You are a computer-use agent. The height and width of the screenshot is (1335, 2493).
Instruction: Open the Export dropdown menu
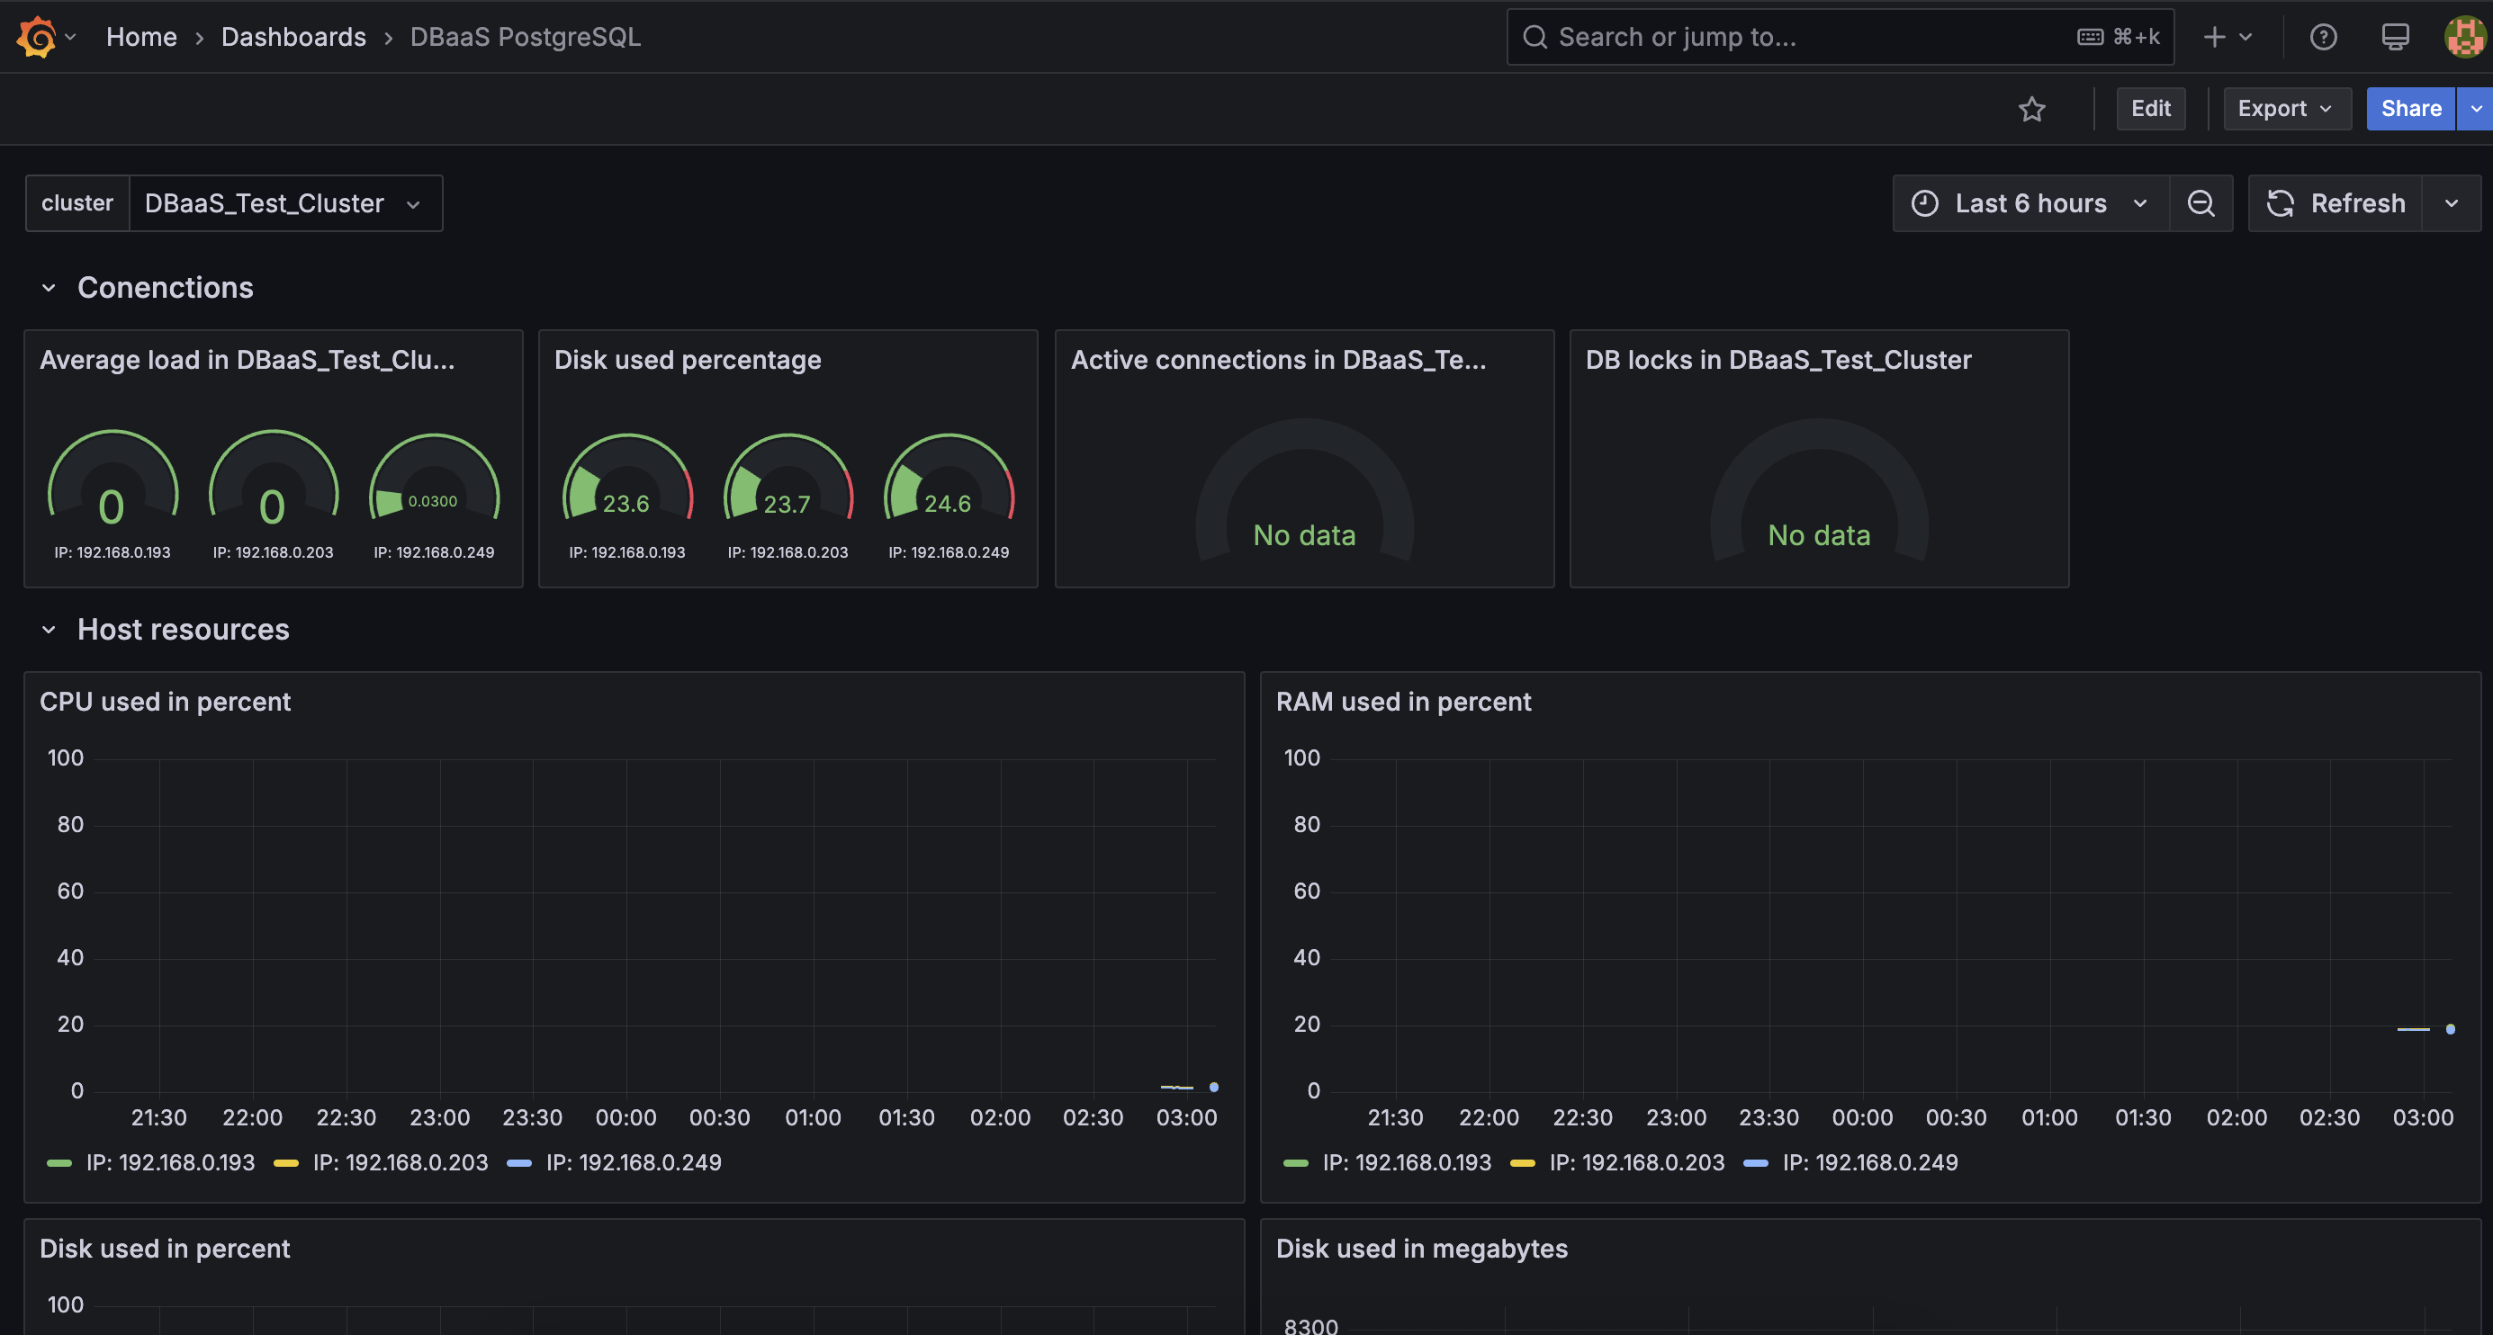click(x=2286, y=108)
